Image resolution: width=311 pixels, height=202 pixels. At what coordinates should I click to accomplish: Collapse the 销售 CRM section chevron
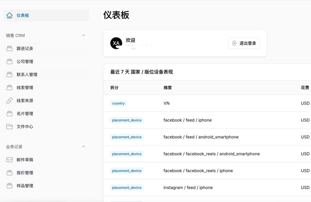tap(84, 35)
